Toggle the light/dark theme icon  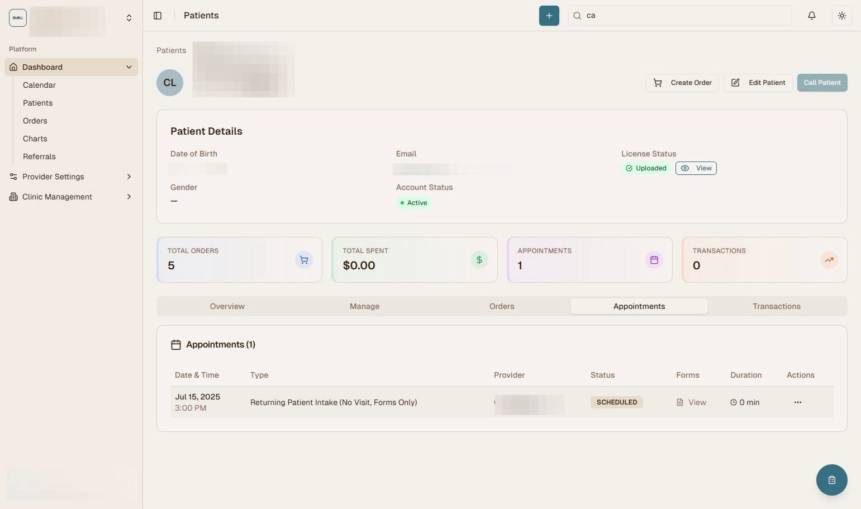click(841, 16)
